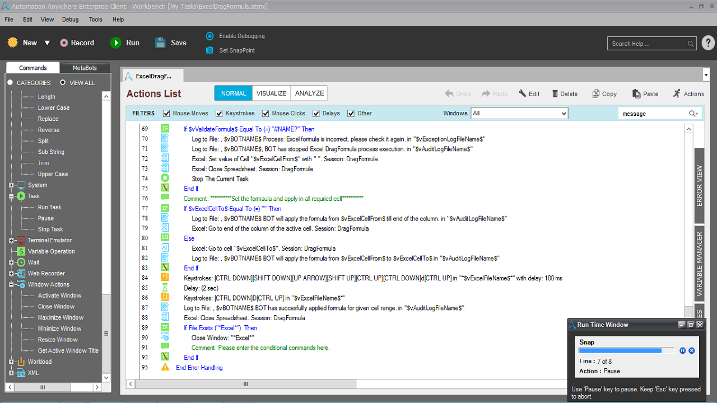
Task: Toggle the Keystrokes filter checkbox
Action: tap(219, 114)
